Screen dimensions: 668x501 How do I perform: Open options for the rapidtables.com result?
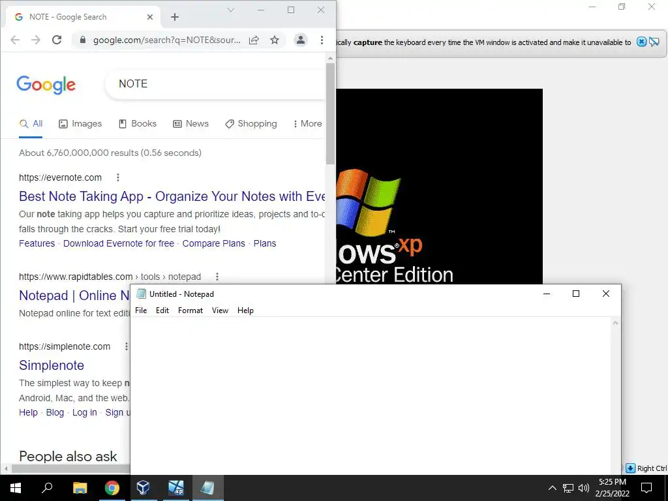coord(217,277)
